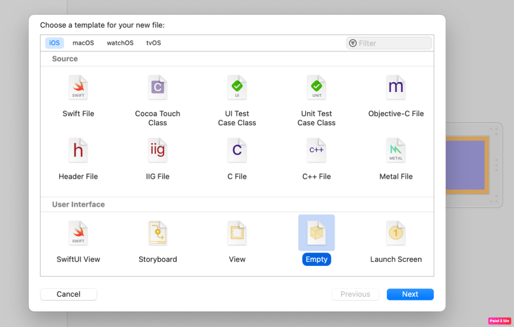This screenshot has width=514, height=327.
Task: Focus the Filter search field
Action: [389, 44]
